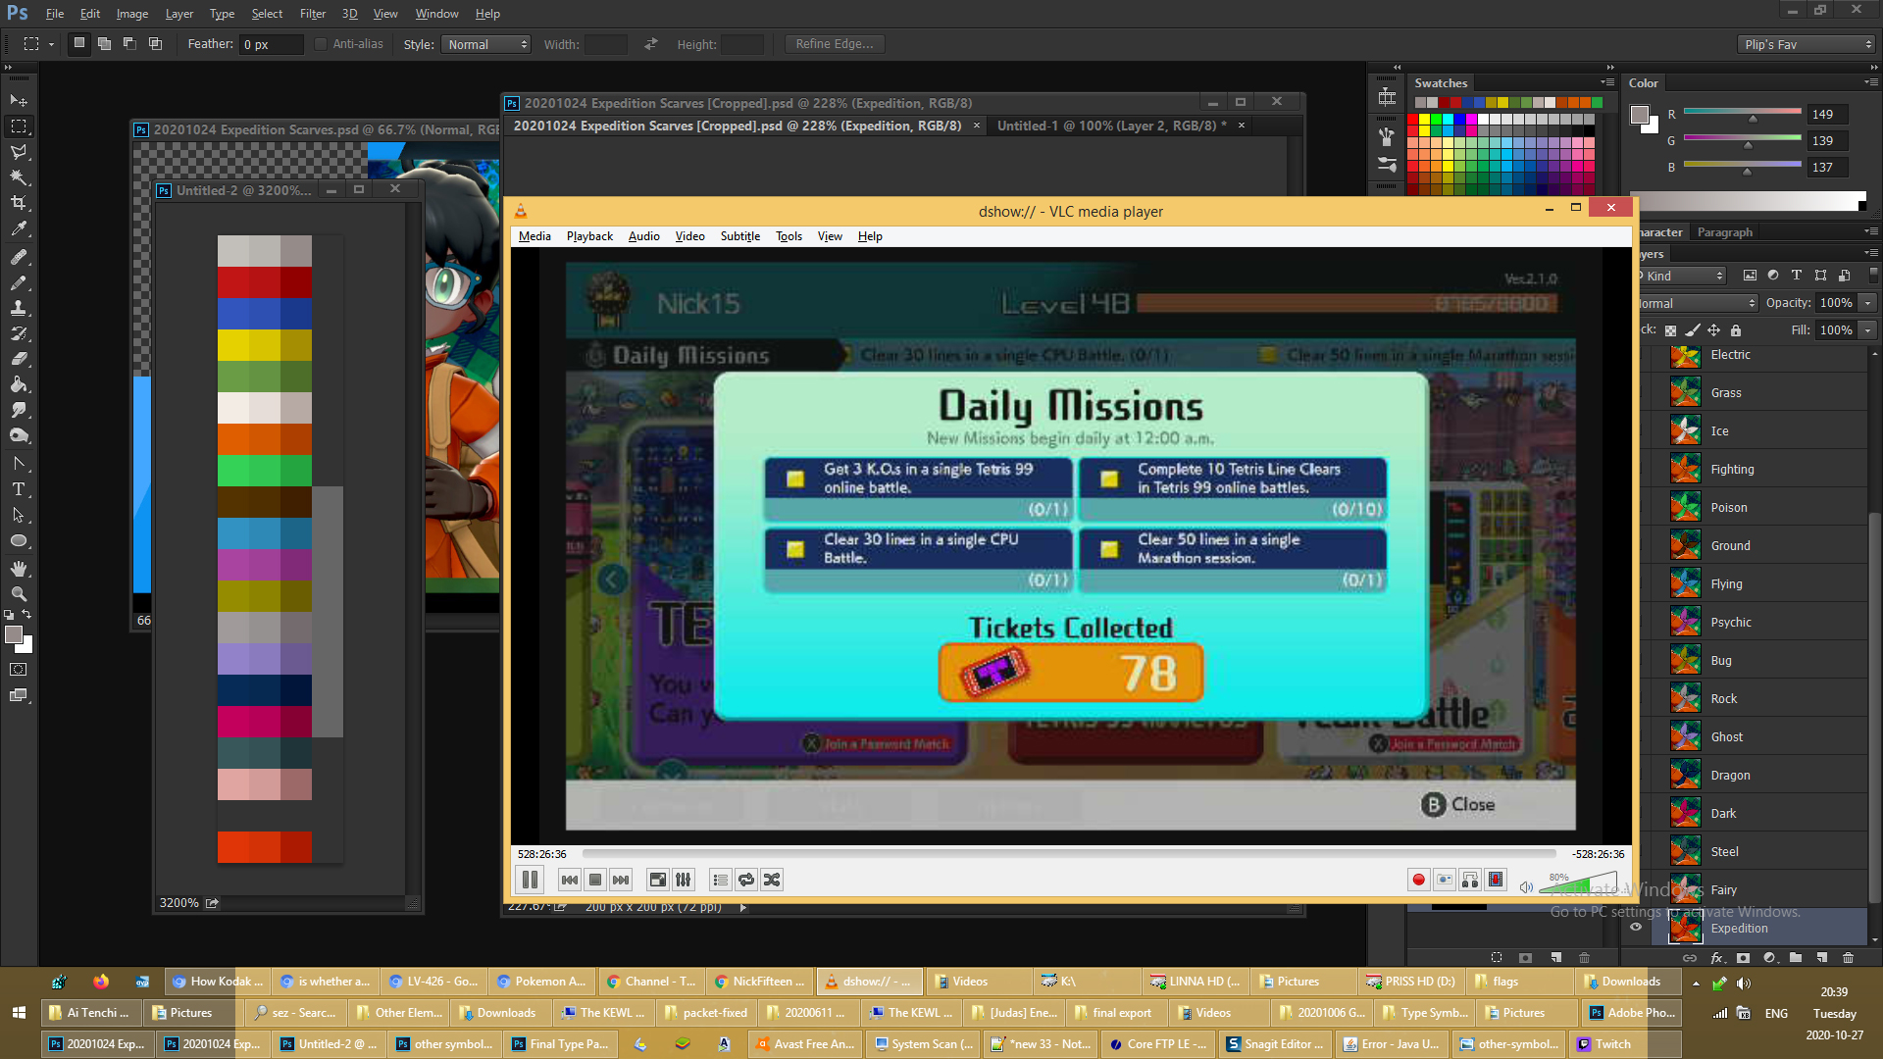Swap foreground and background colors
The image size is (1883, 1059).
27,615
